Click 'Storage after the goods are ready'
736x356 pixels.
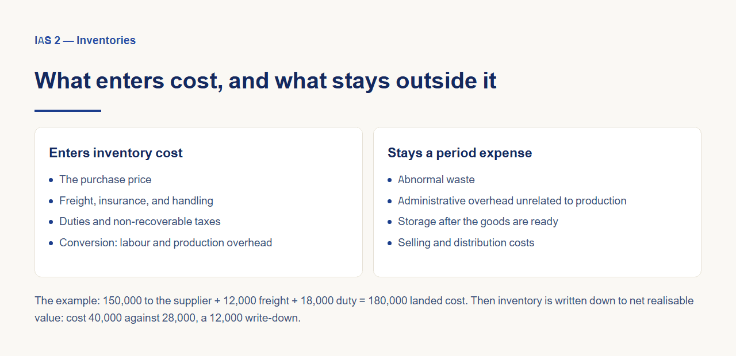point(478,222)
